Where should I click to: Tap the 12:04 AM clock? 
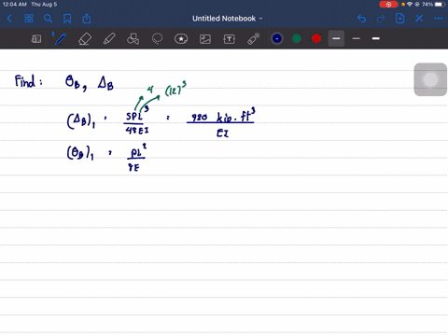tap(14, 5)
